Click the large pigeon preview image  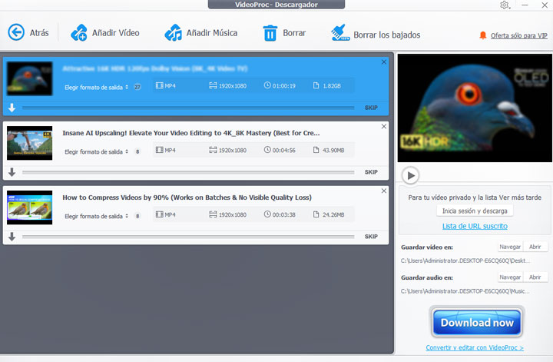point(475,108)
